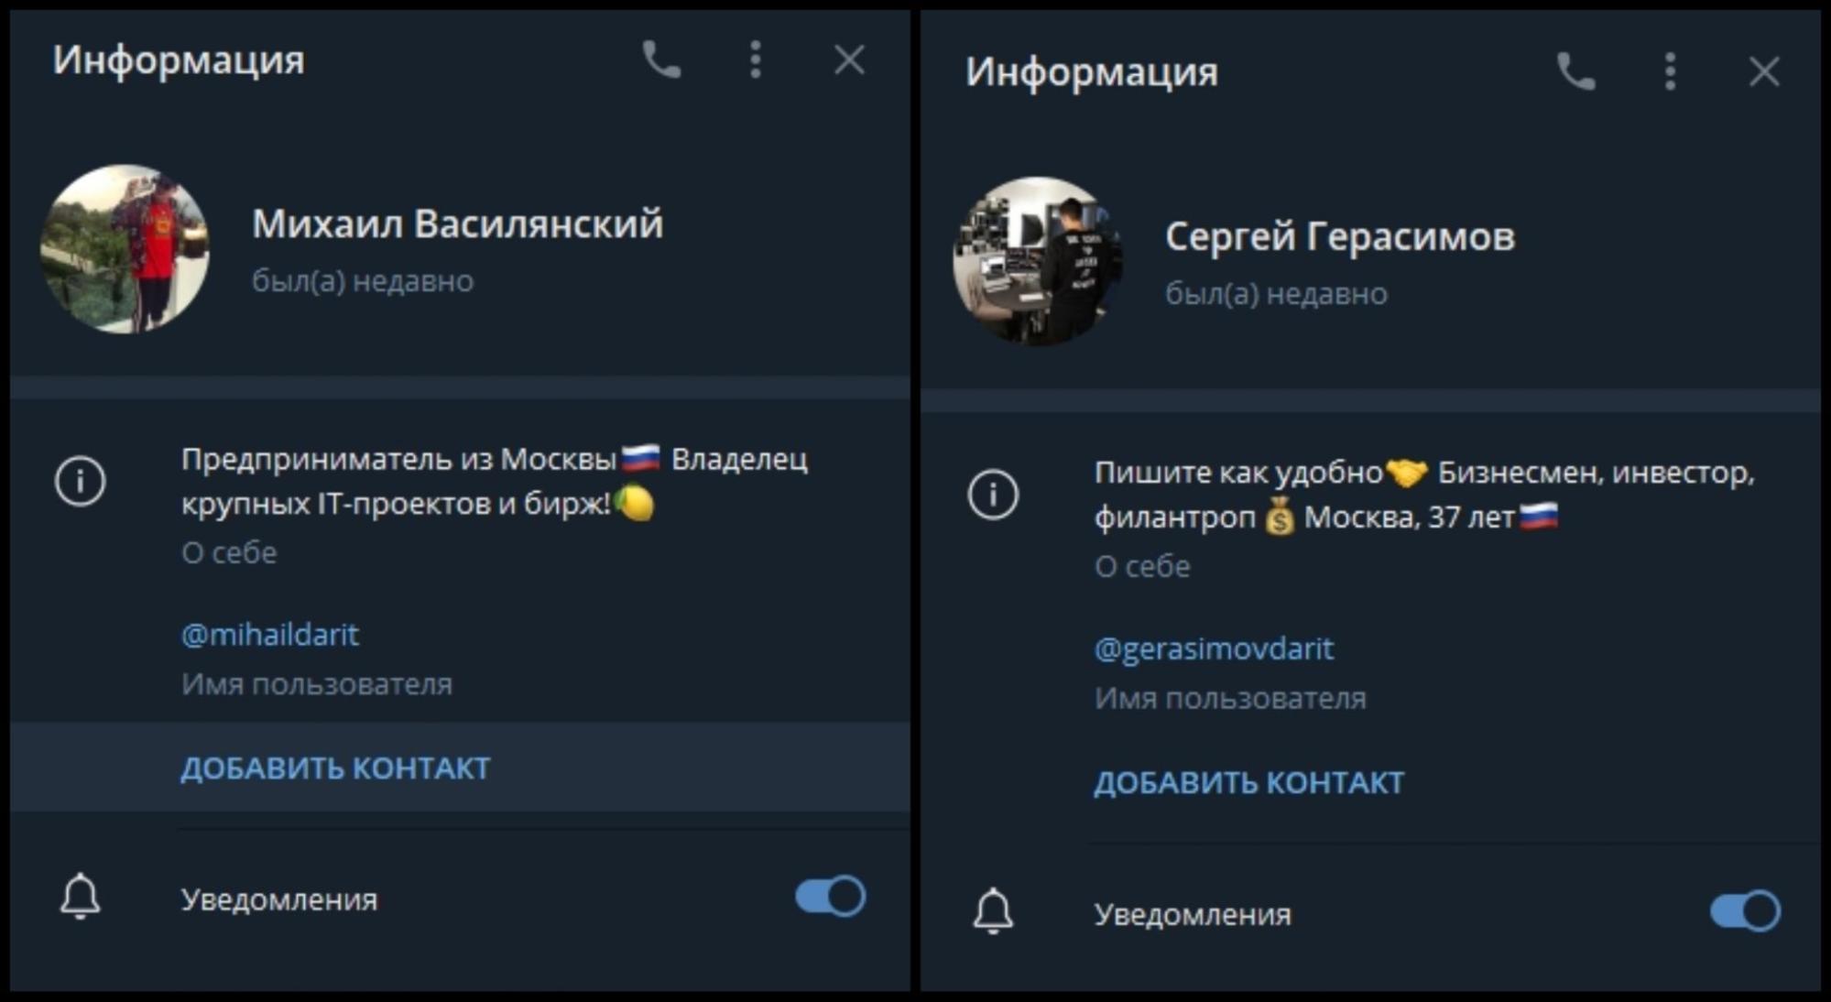Close Сергей Герасимов information panel
The width and height of the screenshot is (1831, 1002).
pyautogui.click(x=1764, y=71)
